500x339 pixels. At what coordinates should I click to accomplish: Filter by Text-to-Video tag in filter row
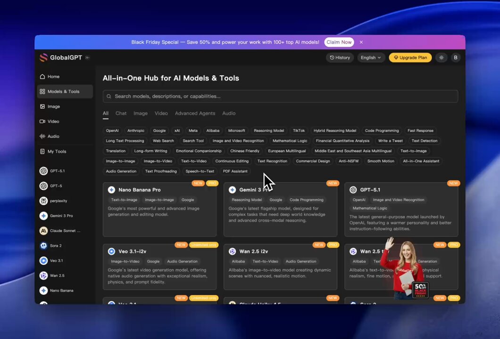(193, 161)
